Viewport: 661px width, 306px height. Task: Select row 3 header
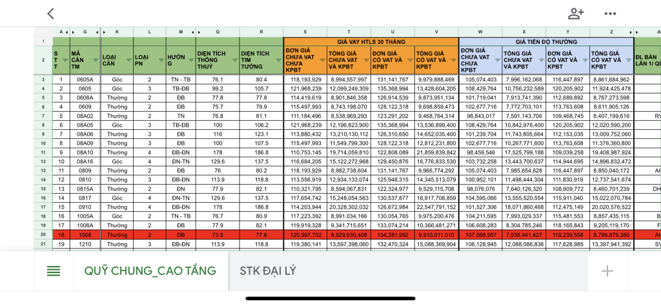43,79
